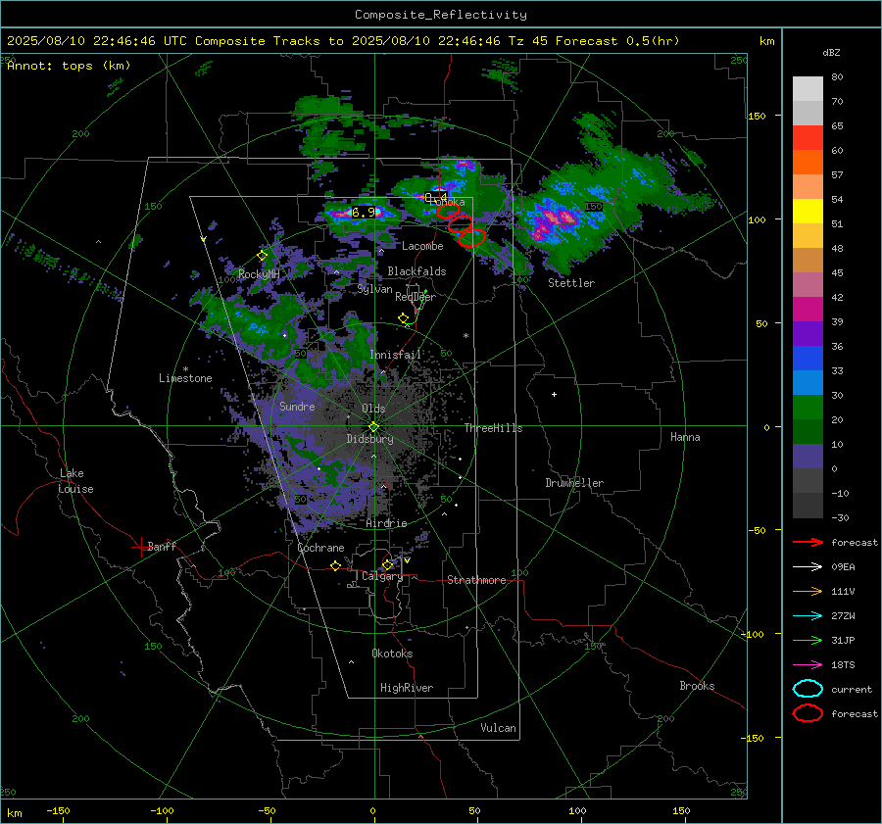
Task: Click the Innisfail city label
Action: (x=396, y=355)
